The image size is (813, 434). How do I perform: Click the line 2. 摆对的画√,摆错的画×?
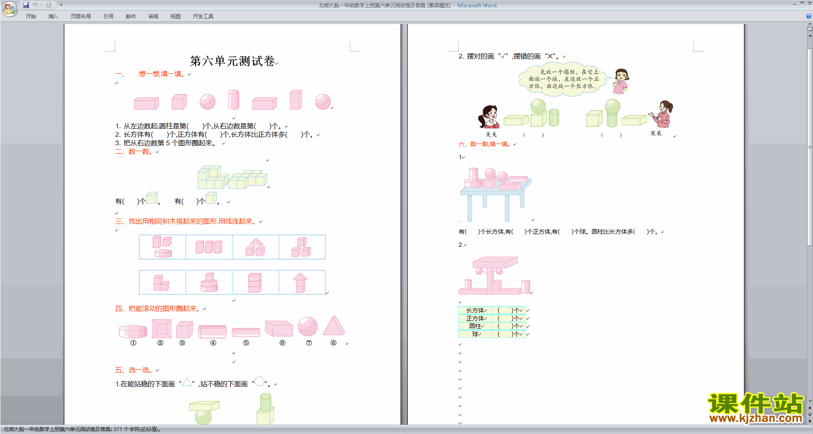tap(509, 56)
